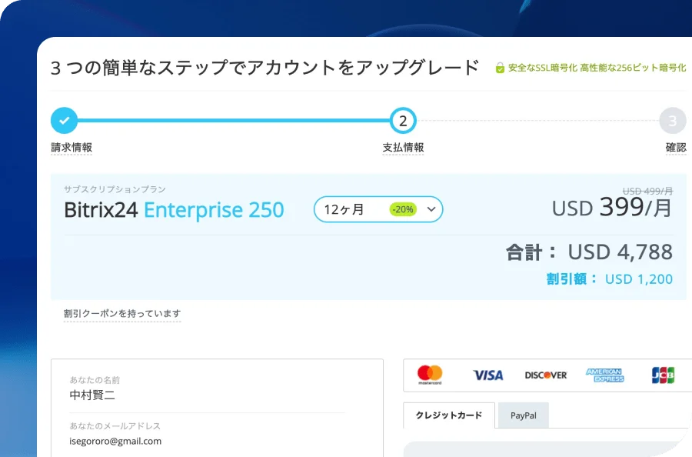The width and height of the screenshot is (692, 457).
Task: Open the 12ヶ月 billing period dropdown
Action: point(378,209)
